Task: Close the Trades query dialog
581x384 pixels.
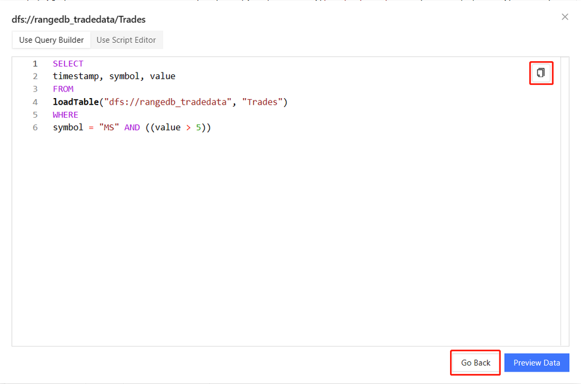Action: pyautogui.click(x=565, y=17)
